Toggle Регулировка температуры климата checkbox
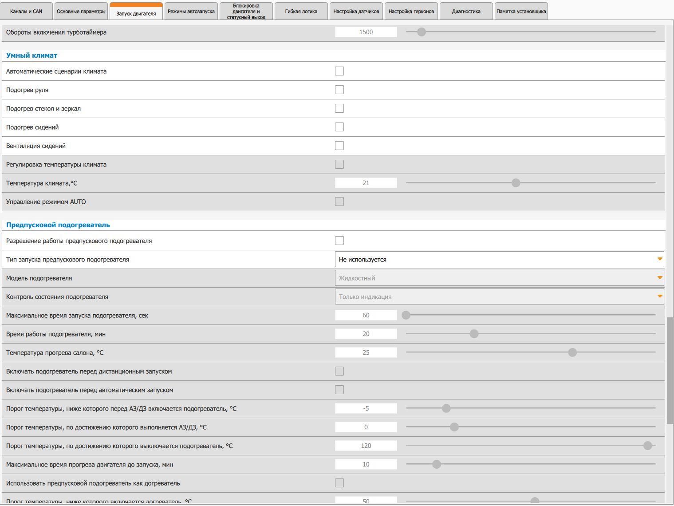This screenshot has height=506, width=674. tap(339, 164)
